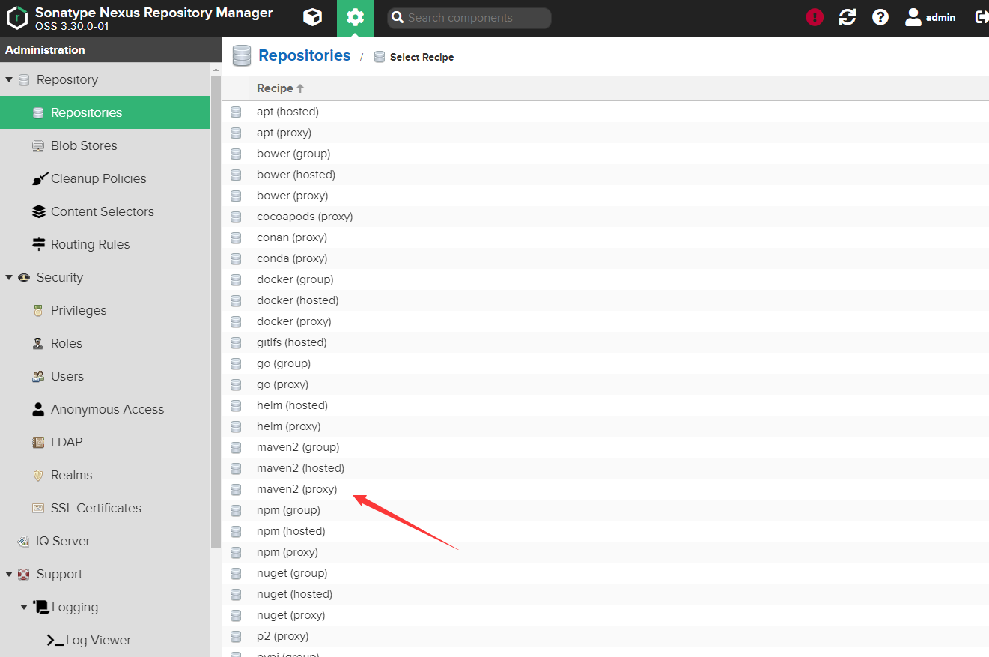Image resolution: width=989 pixels, height=657 pixels.
Task: Select the nuget (hosted) recipe
Action: [x=606, y=594]
